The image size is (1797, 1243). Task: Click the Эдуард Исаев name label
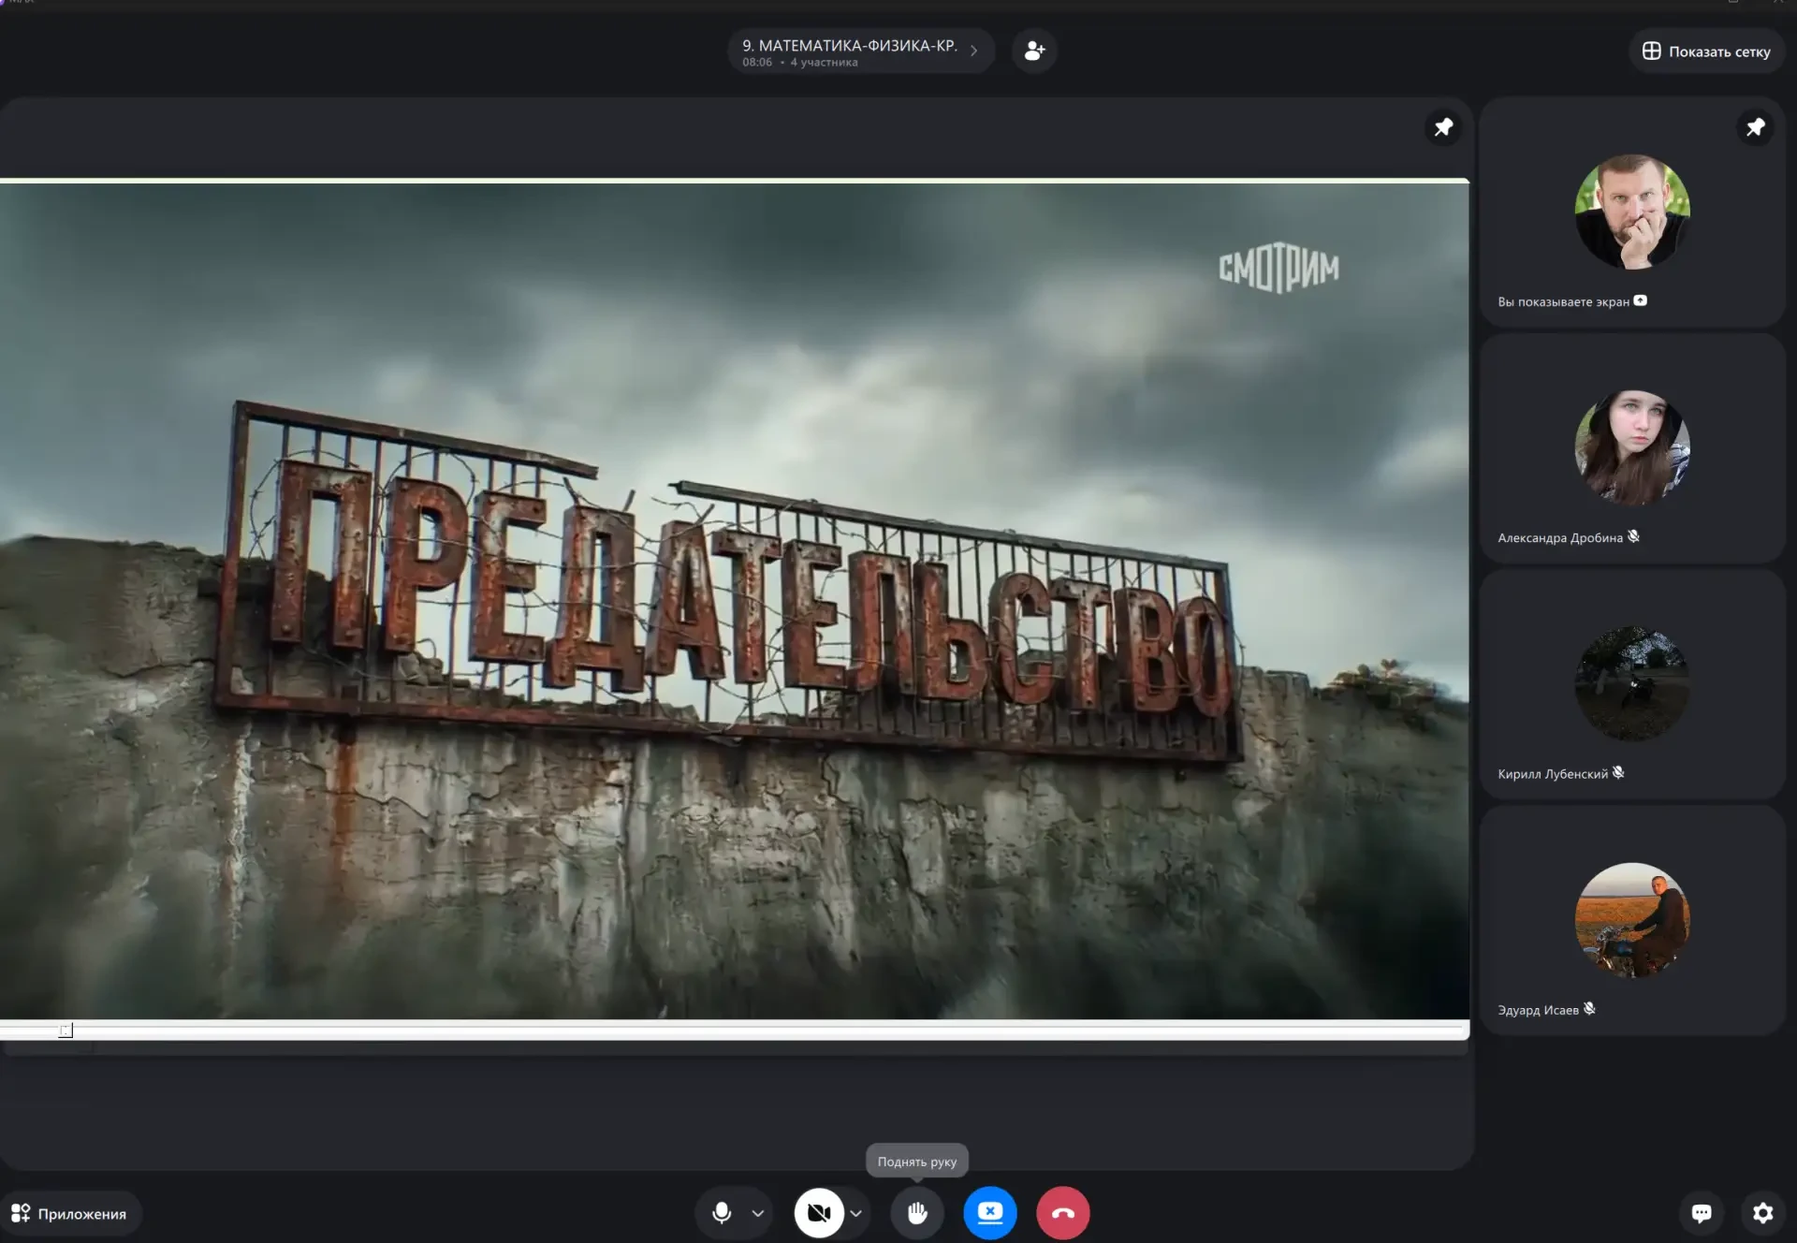[x=1538, y=1009]
